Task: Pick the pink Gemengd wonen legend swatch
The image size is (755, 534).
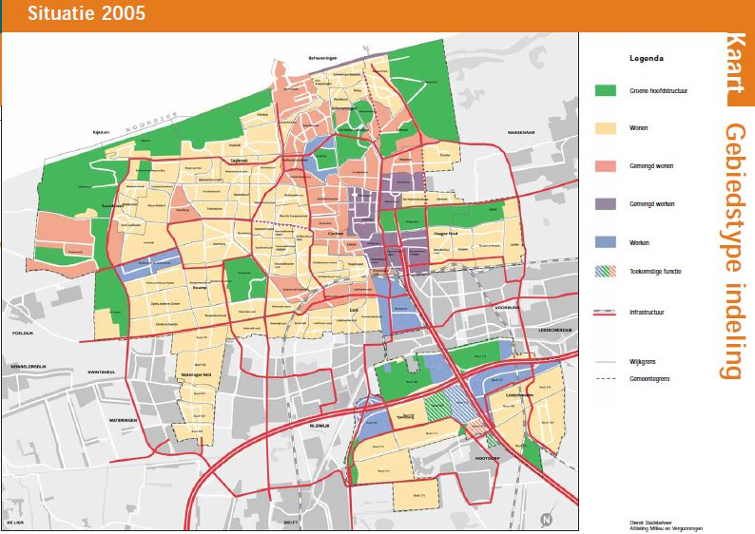Action: pos(607,165)
